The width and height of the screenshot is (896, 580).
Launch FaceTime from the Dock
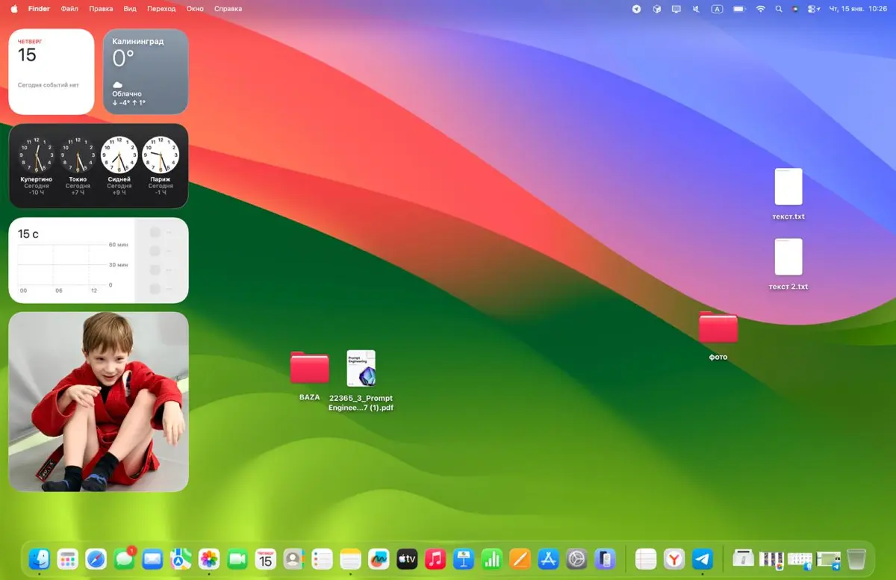pos(237,558)
